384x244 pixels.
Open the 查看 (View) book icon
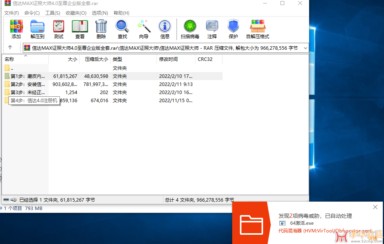coord(80,29)
